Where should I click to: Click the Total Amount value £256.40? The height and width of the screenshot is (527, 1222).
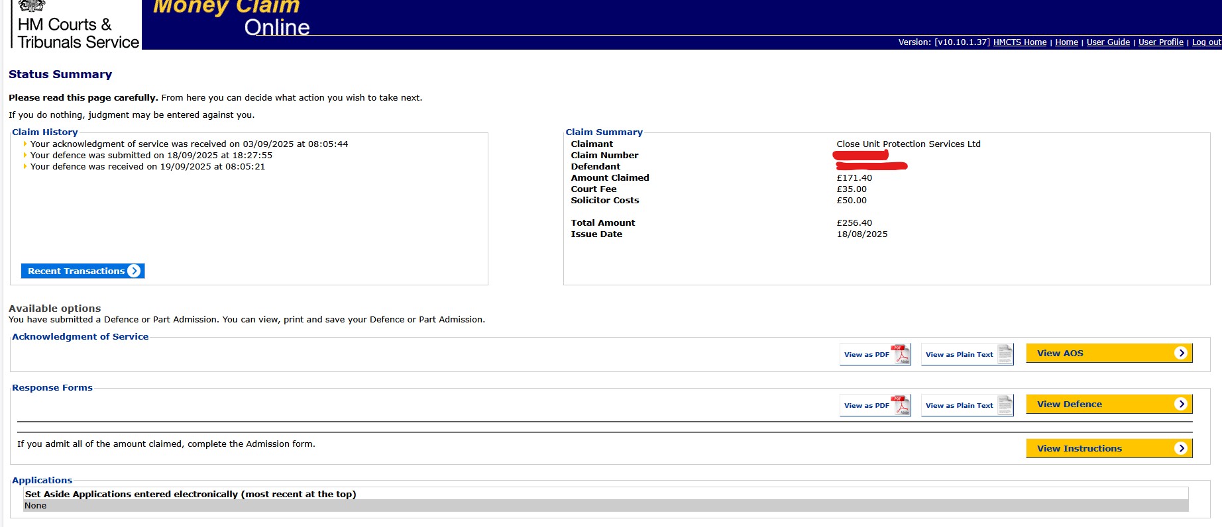[x=854, y=222]
